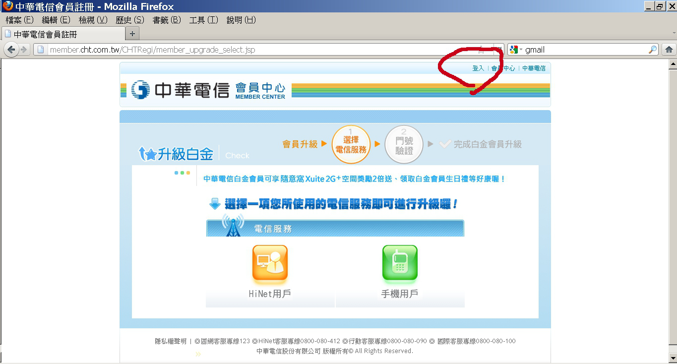Click the 隱私權聲明 footer link

(171, 341)
